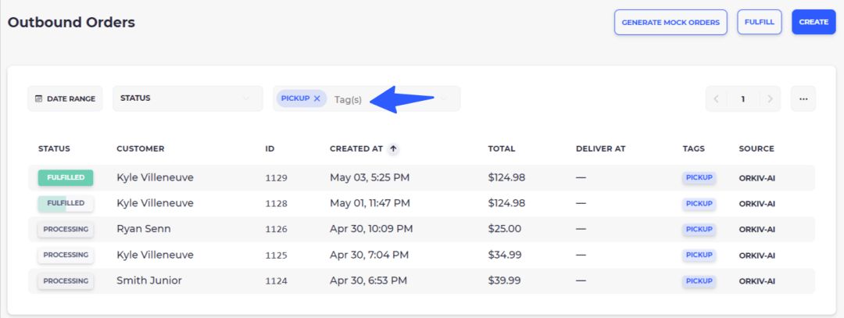Screen dimensions: 844x318
Task: Click ORKIV-AI source in order 1129 row
Action: point(756,178)
